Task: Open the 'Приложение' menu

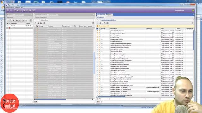Action: pos(10,8)
